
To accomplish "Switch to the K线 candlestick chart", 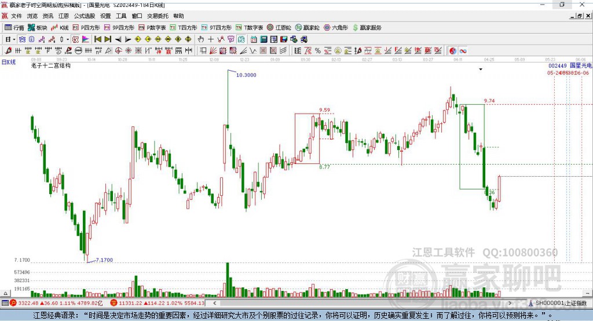I will [x=60, y=28].
